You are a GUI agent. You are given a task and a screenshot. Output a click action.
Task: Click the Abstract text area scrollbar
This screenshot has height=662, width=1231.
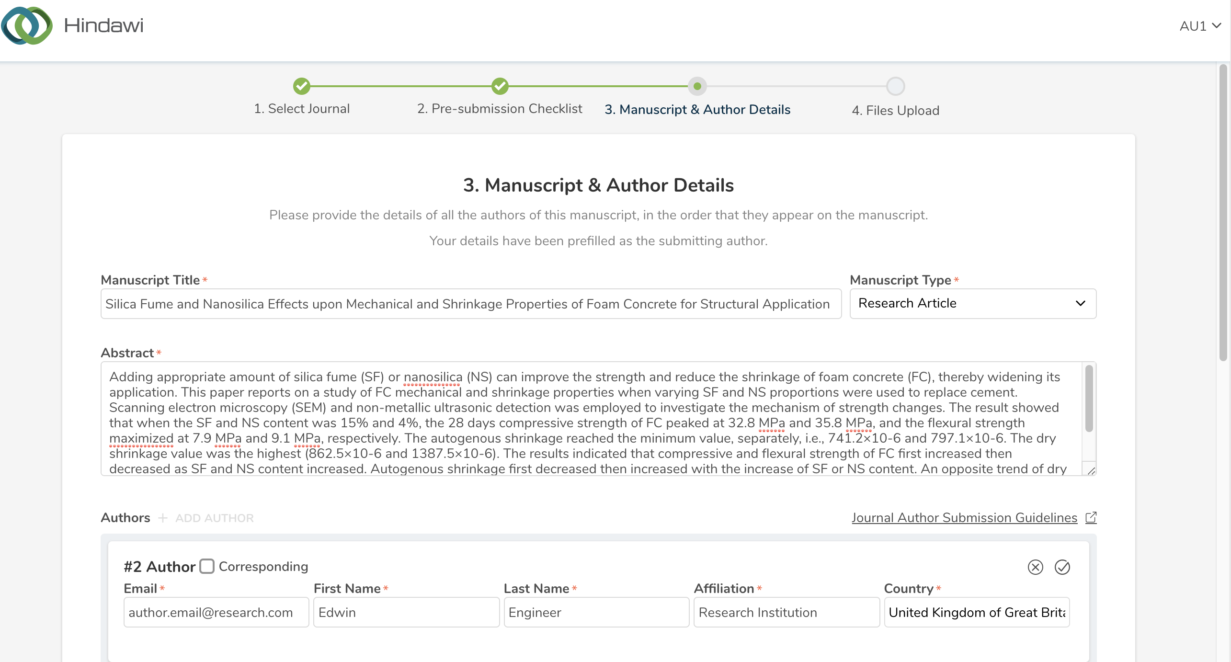(x=1089, y=399)
